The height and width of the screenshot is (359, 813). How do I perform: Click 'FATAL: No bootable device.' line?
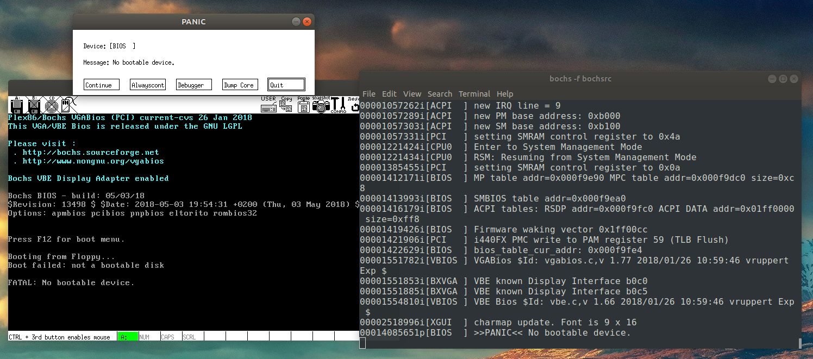click(71, 283)
